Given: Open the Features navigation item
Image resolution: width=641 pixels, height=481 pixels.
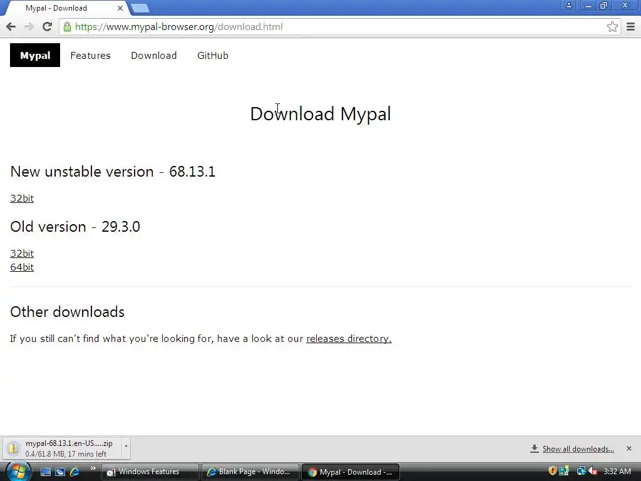Looking at the screenshot, I should [90, 55].
